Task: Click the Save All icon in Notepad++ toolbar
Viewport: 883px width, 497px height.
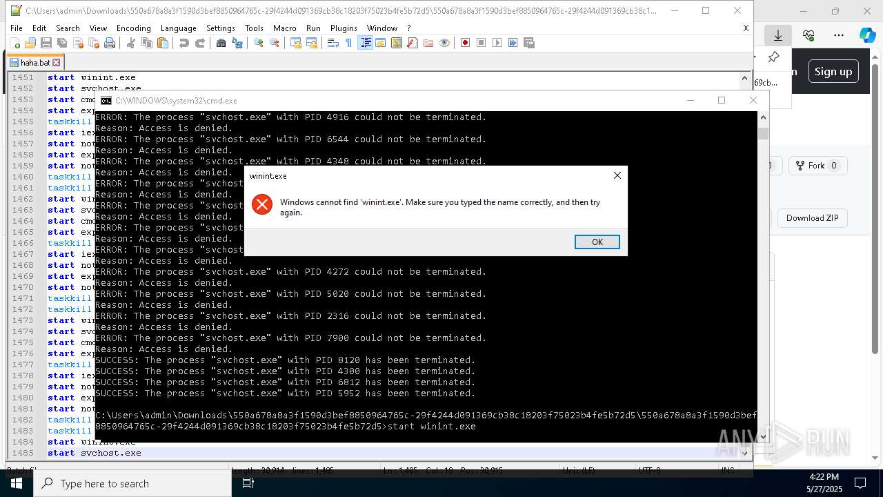Action: coord(61,43)
